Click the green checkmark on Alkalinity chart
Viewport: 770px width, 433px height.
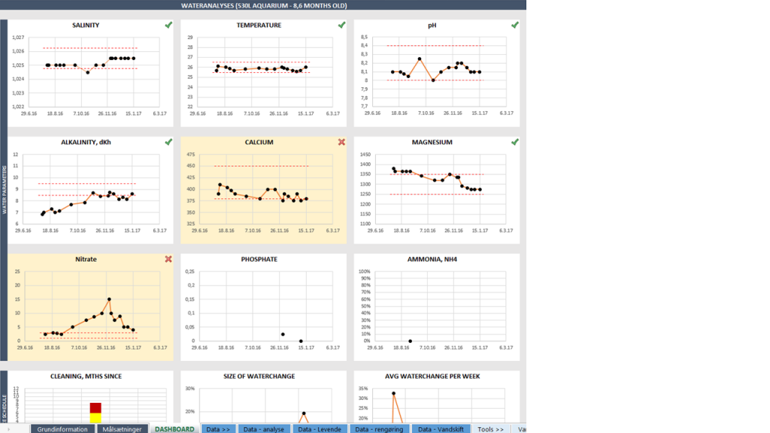(168, 142)
